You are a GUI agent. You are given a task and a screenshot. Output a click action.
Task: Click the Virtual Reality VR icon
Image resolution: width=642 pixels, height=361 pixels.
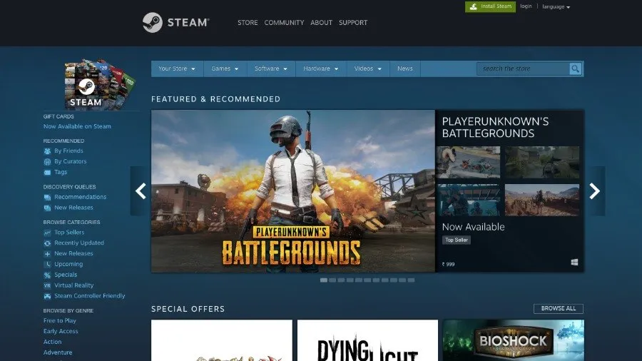tap(47, 285)
